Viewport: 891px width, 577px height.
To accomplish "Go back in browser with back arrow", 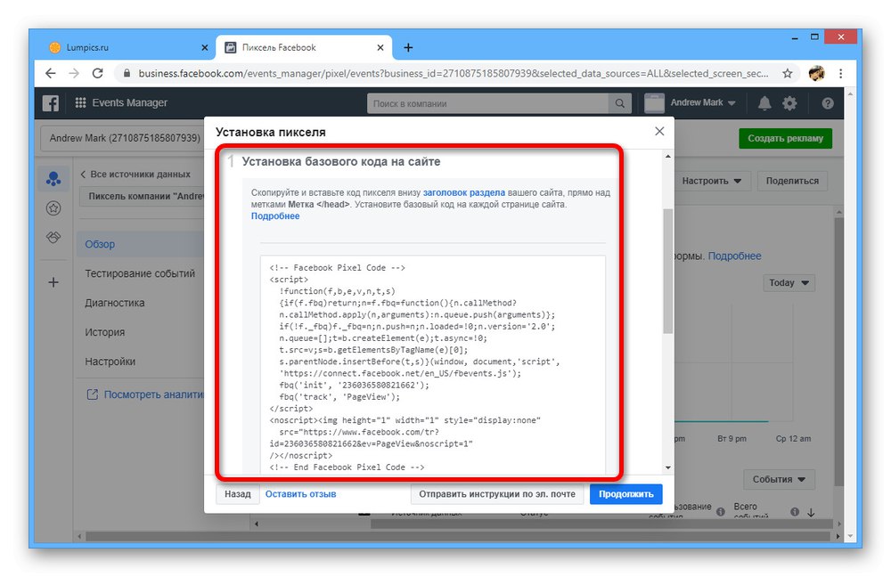I will pyautogui.click(x=51, y=73).
